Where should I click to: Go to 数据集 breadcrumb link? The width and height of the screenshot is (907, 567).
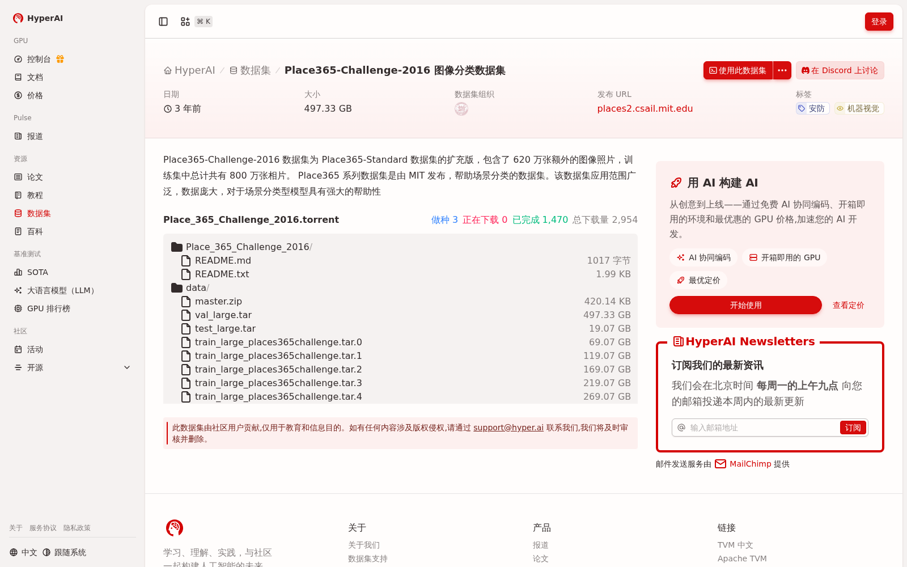tap(250, 70)
